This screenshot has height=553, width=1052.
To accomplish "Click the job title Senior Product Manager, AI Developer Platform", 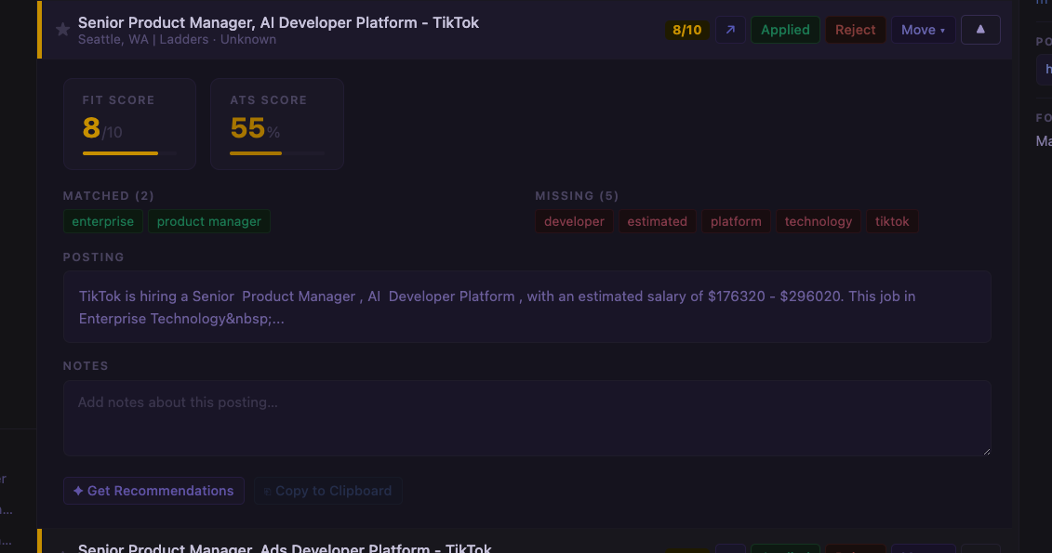I will pos(278,23).
